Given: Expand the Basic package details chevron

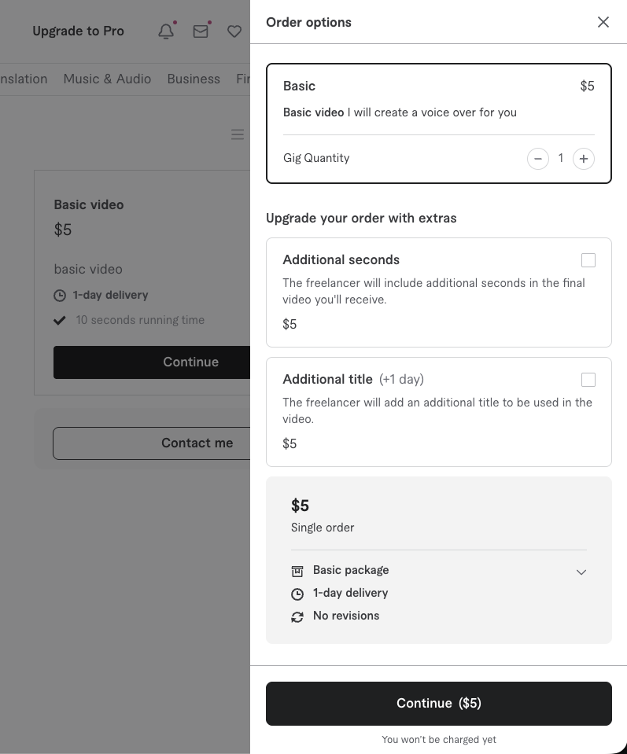Looking at the screenshot, I should click(x=581, y=572).
